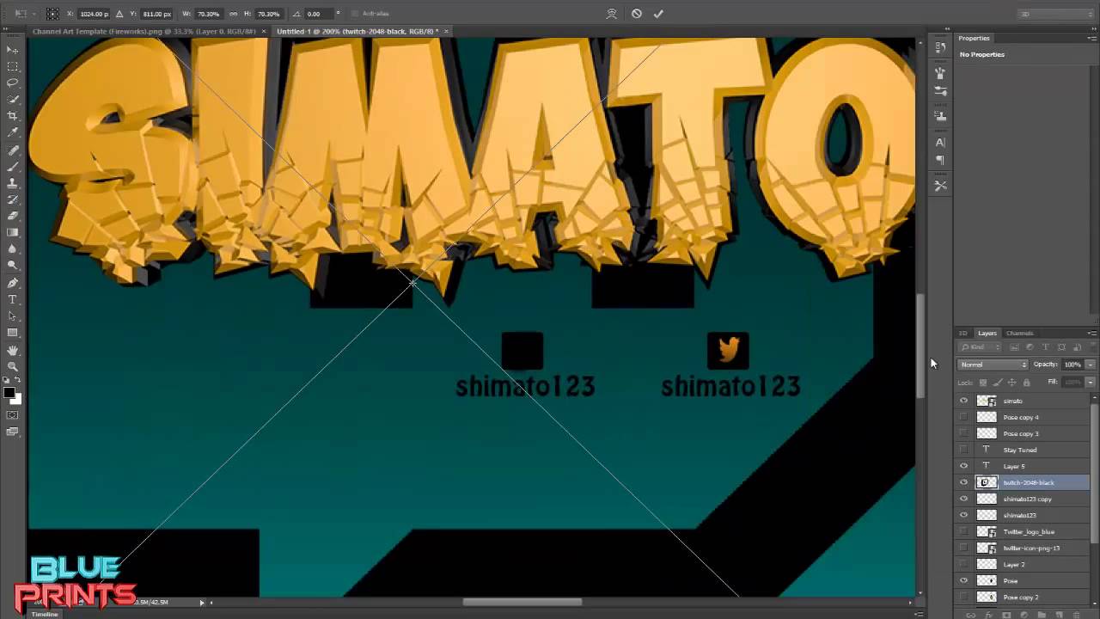Image resolution: width=1100 pixels, height=619 pixels.
Task: Select the Dodge tool
Action: pos(13,266)
